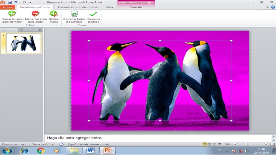Click bottom-right marquee handle
The image size is (276, 155).
[231, 120]
